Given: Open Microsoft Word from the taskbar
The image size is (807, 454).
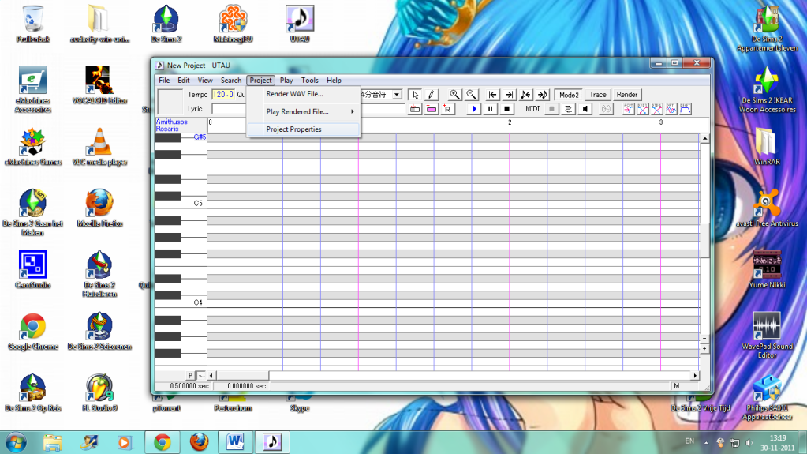Looking at the screenshot, I should [x=236, y=441].
